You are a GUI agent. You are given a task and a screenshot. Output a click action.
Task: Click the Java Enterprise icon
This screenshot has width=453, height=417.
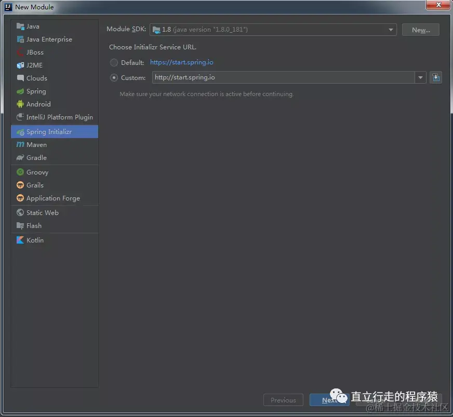click(20, 39)
